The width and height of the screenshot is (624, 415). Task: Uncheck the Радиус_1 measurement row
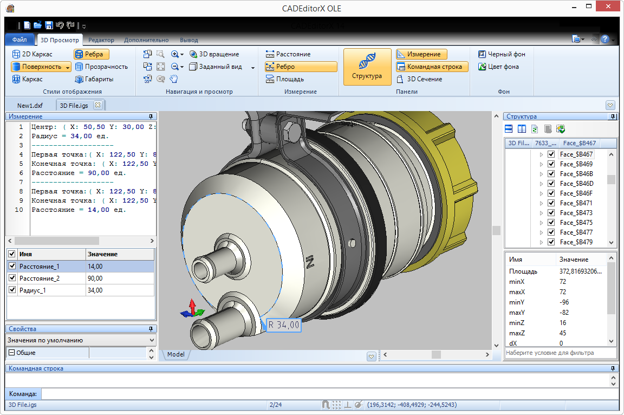12,290
